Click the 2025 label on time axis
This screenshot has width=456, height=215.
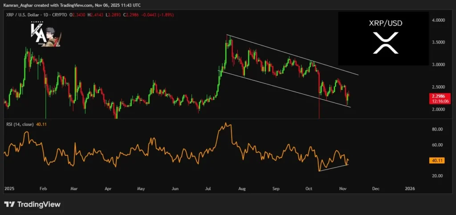[x=9, y=189]
